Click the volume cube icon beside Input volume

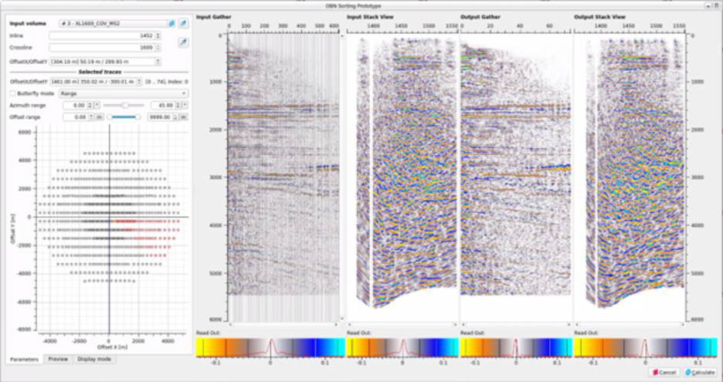click(x=171, y=24)
